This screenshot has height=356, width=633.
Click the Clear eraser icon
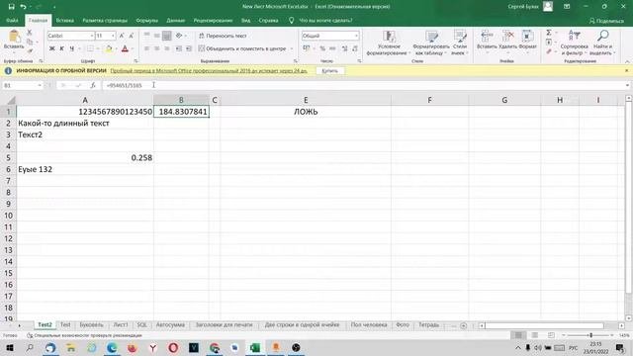pyautogui.click(x=549, y=51)
